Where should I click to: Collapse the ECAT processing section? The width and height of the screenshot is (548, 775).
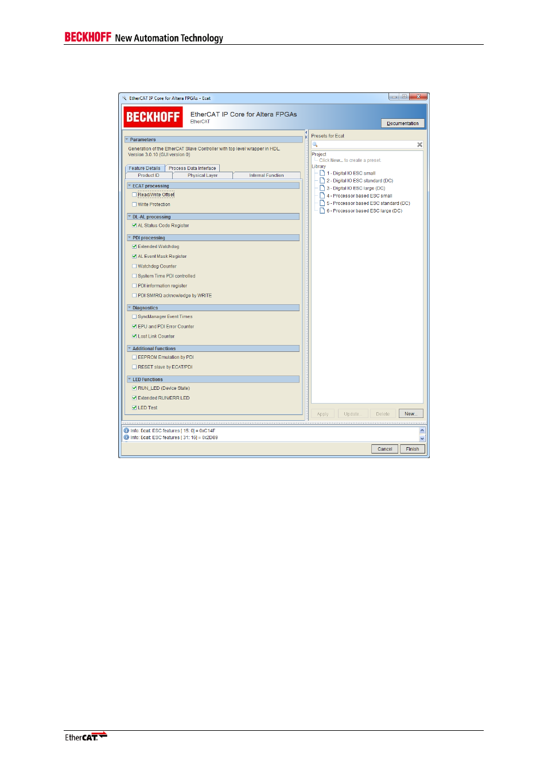pos(130,186)
